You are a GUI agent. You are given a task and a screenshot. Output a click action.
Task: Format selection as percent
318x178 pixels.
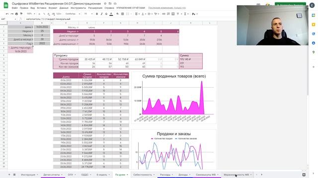pos(44,14)
